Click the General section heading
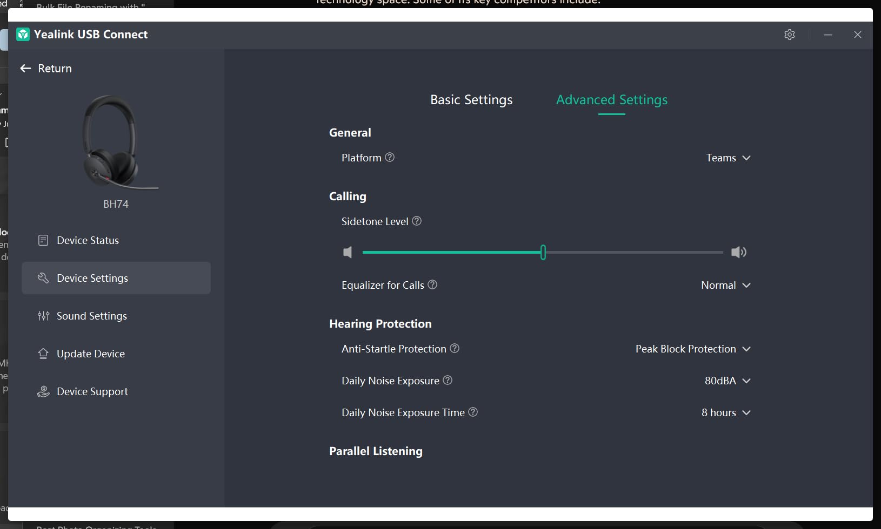881x529 pixels. 350,133
